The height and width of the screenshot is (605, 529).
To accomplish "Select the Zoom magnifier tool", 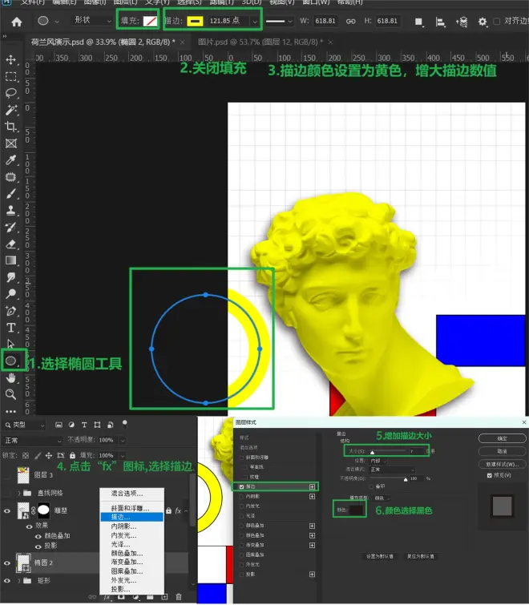I will point(10,394).
